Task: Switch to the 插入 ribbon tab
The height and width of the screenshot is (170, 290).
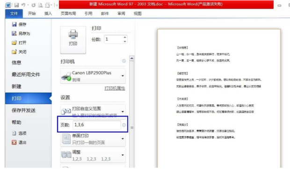Action: coord(48,14)
